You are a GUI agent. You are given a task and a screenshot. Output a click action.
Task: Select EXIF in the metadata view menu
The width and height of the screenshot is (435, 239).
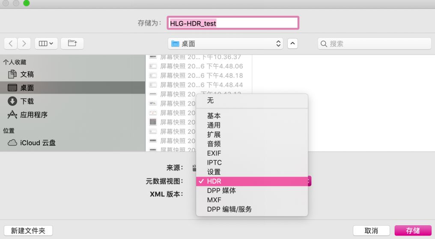214,153
